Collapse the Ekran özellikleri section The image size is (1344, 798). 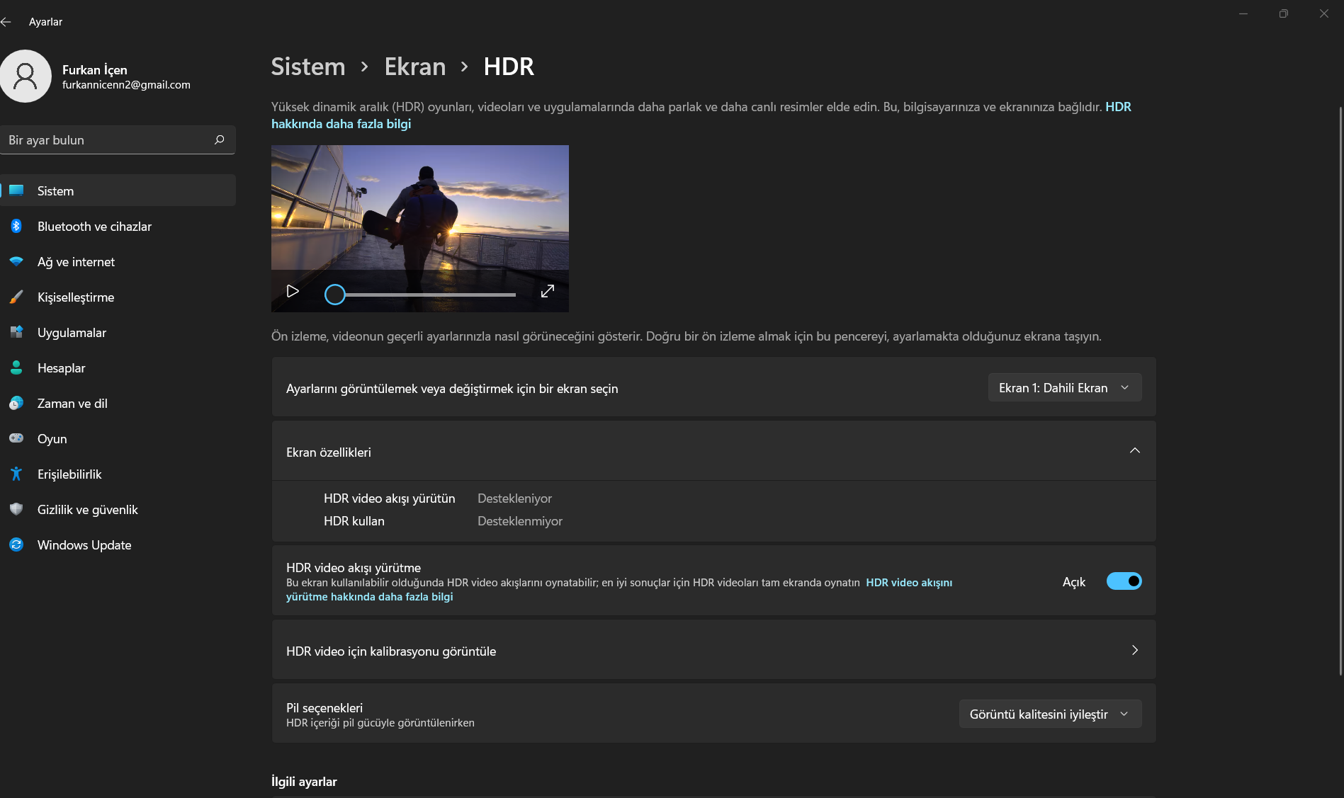point(1135,451)
